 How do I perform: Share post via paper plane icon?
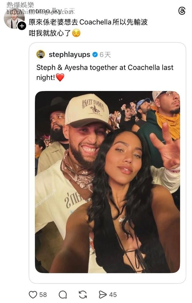click(103, 294)
